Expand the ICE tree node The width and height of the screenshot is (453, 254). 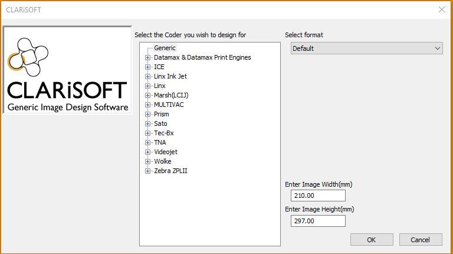point(147,67)
